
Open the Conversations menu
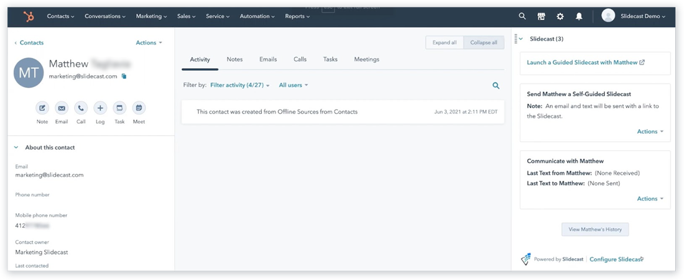105,16
